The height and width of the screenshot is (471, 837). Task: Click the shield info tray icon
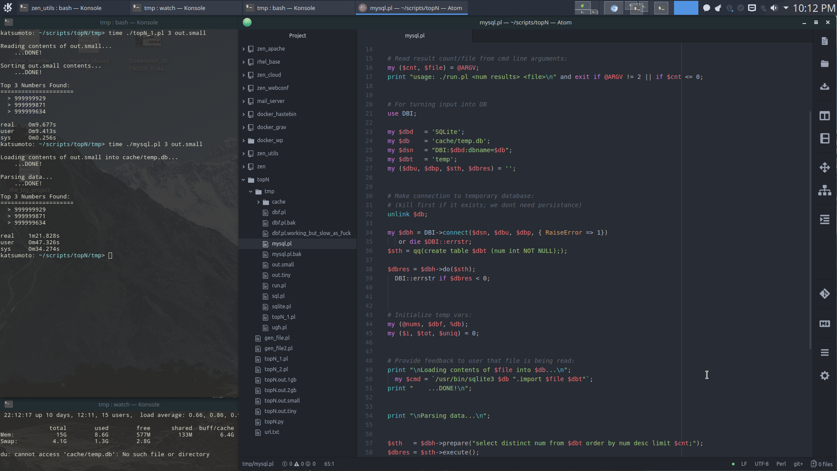729,8
